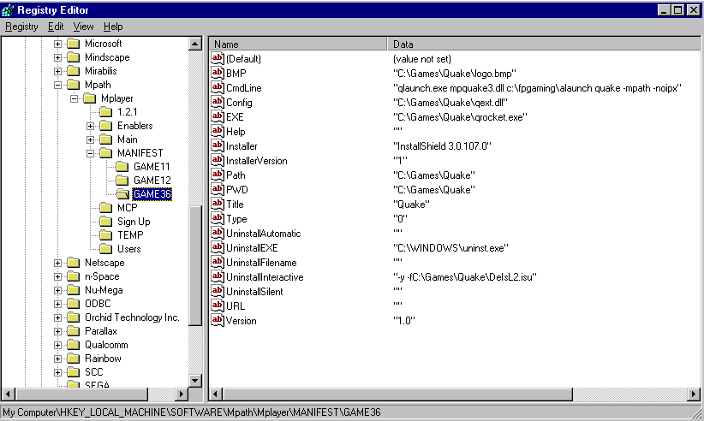Select the Version value icon
Screen dimensions: 704x421
coord(218,320)
